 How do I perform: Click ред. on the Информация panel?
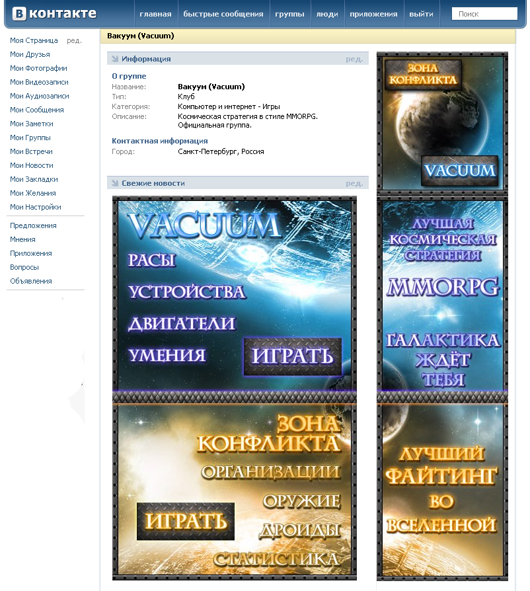pos(356,59)
